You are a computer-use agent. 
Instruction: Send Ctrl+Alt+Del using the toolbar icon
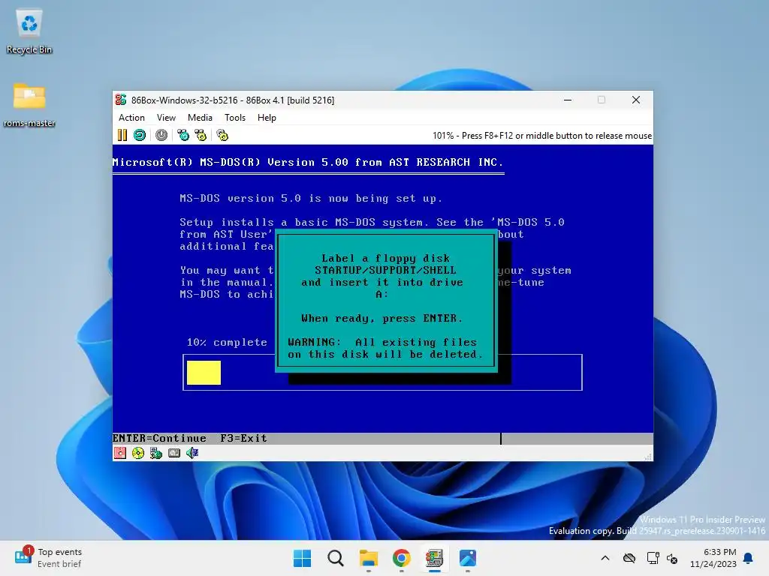click(x=183, y=135)
